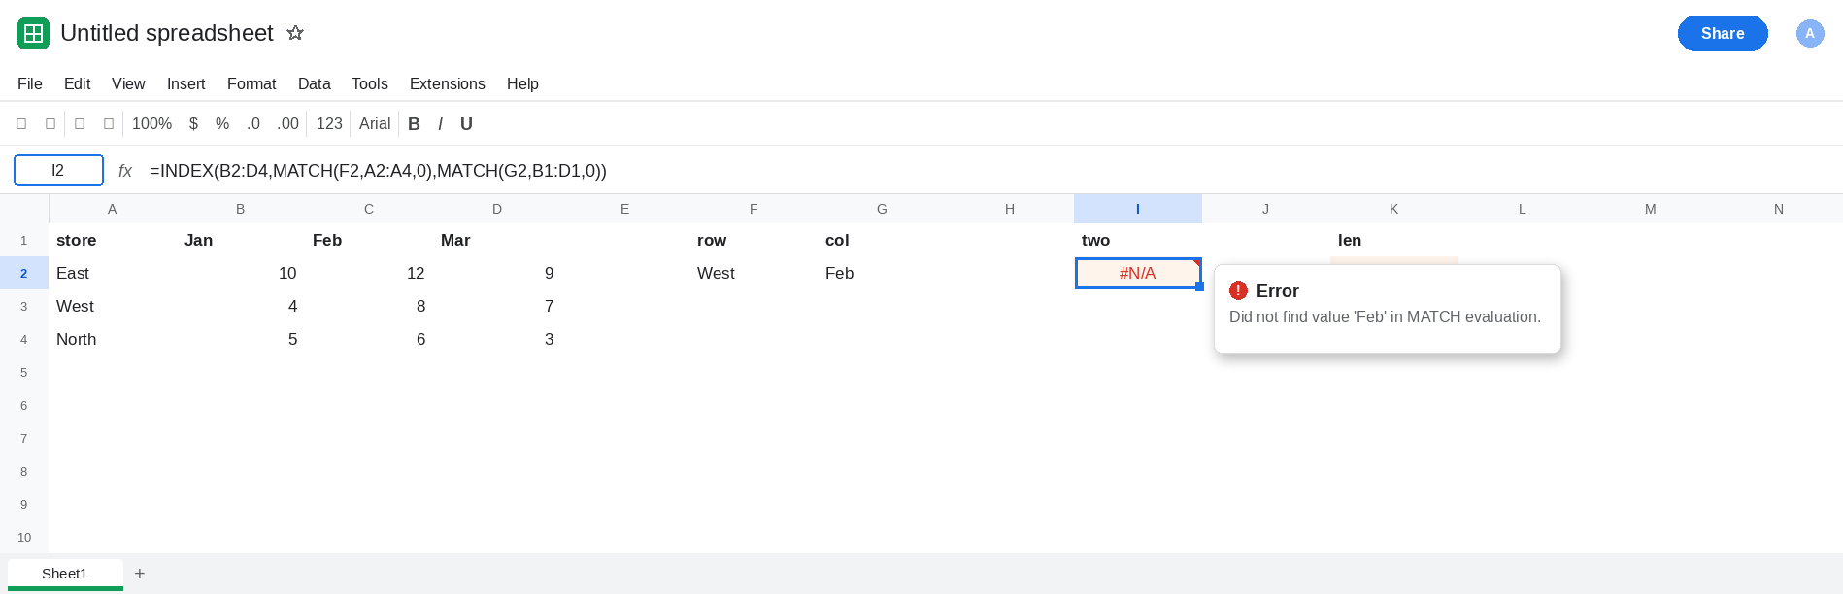The width and height of the screenshot is (1843, 594).
Task: Select column A header
Action: (113, 209)
